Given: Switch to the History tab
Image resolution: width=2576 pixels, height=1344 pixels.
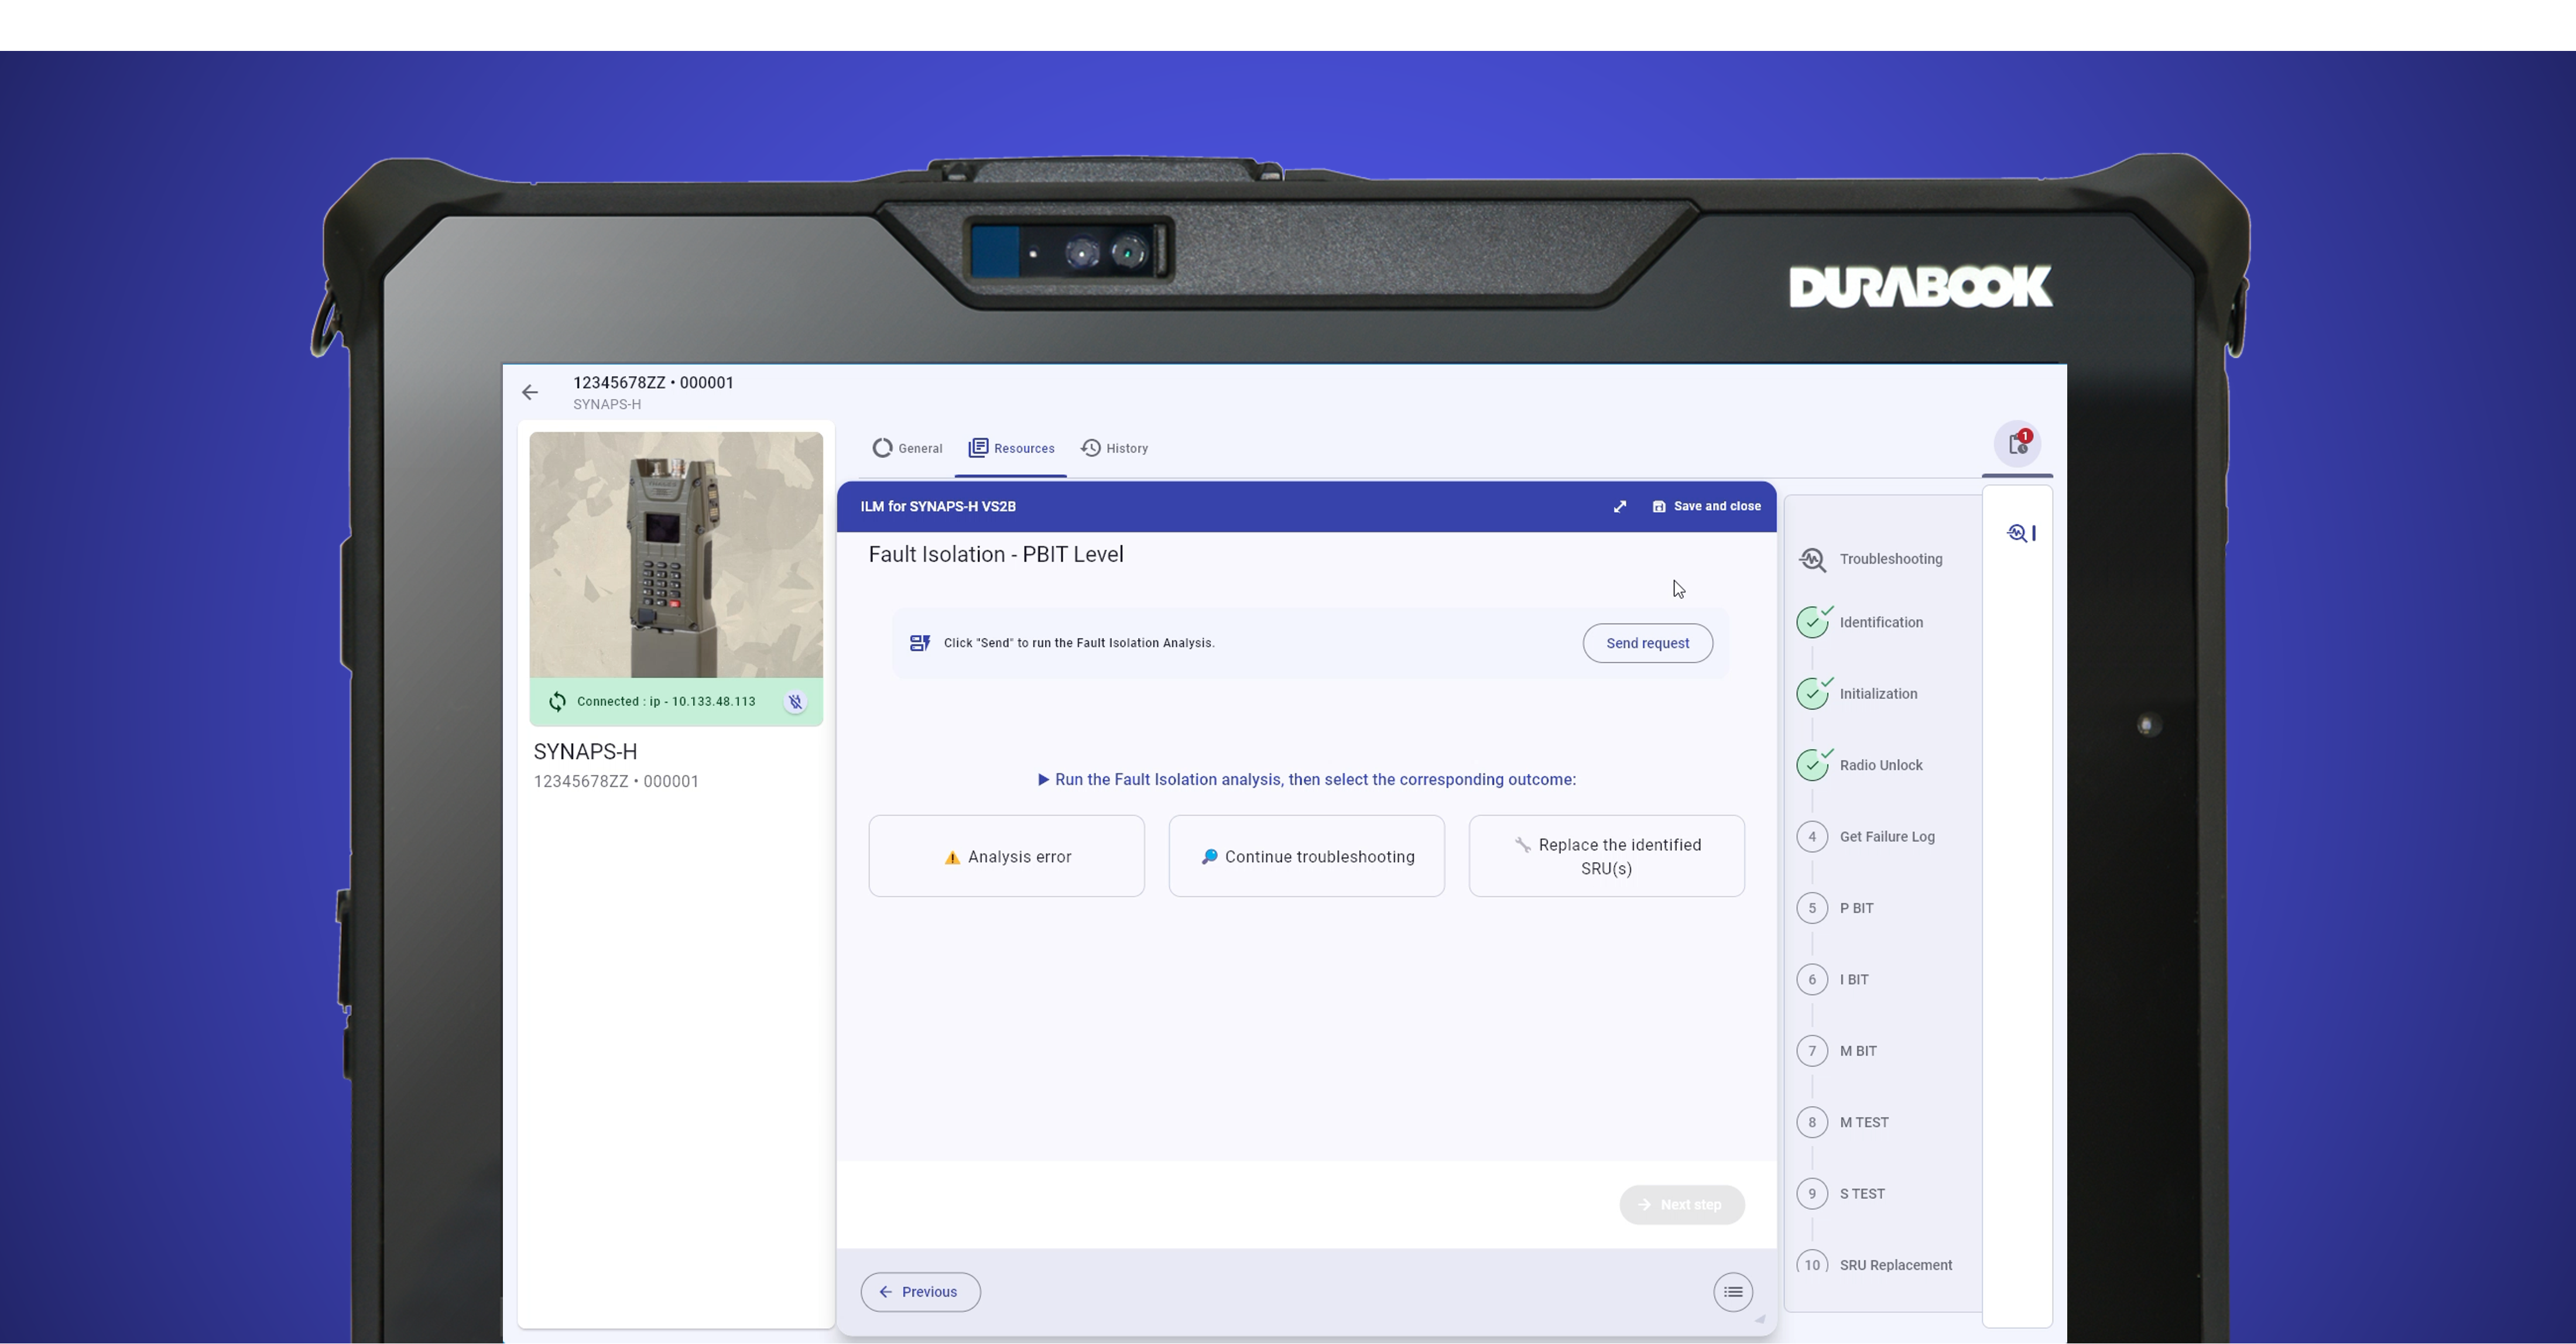Looking at the screenshot, I should (x=1115, y=448).
